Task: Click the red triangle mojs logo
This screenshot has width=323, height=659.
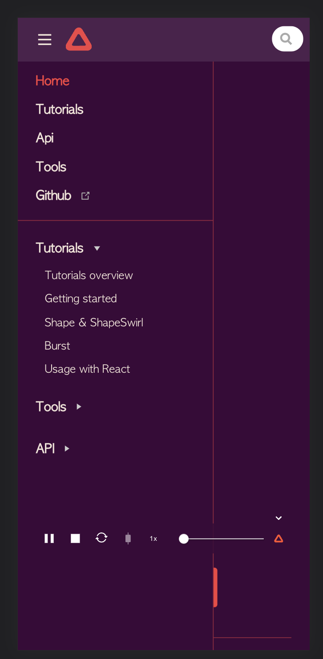Action: pyautogui.click(x=79, y=39)
